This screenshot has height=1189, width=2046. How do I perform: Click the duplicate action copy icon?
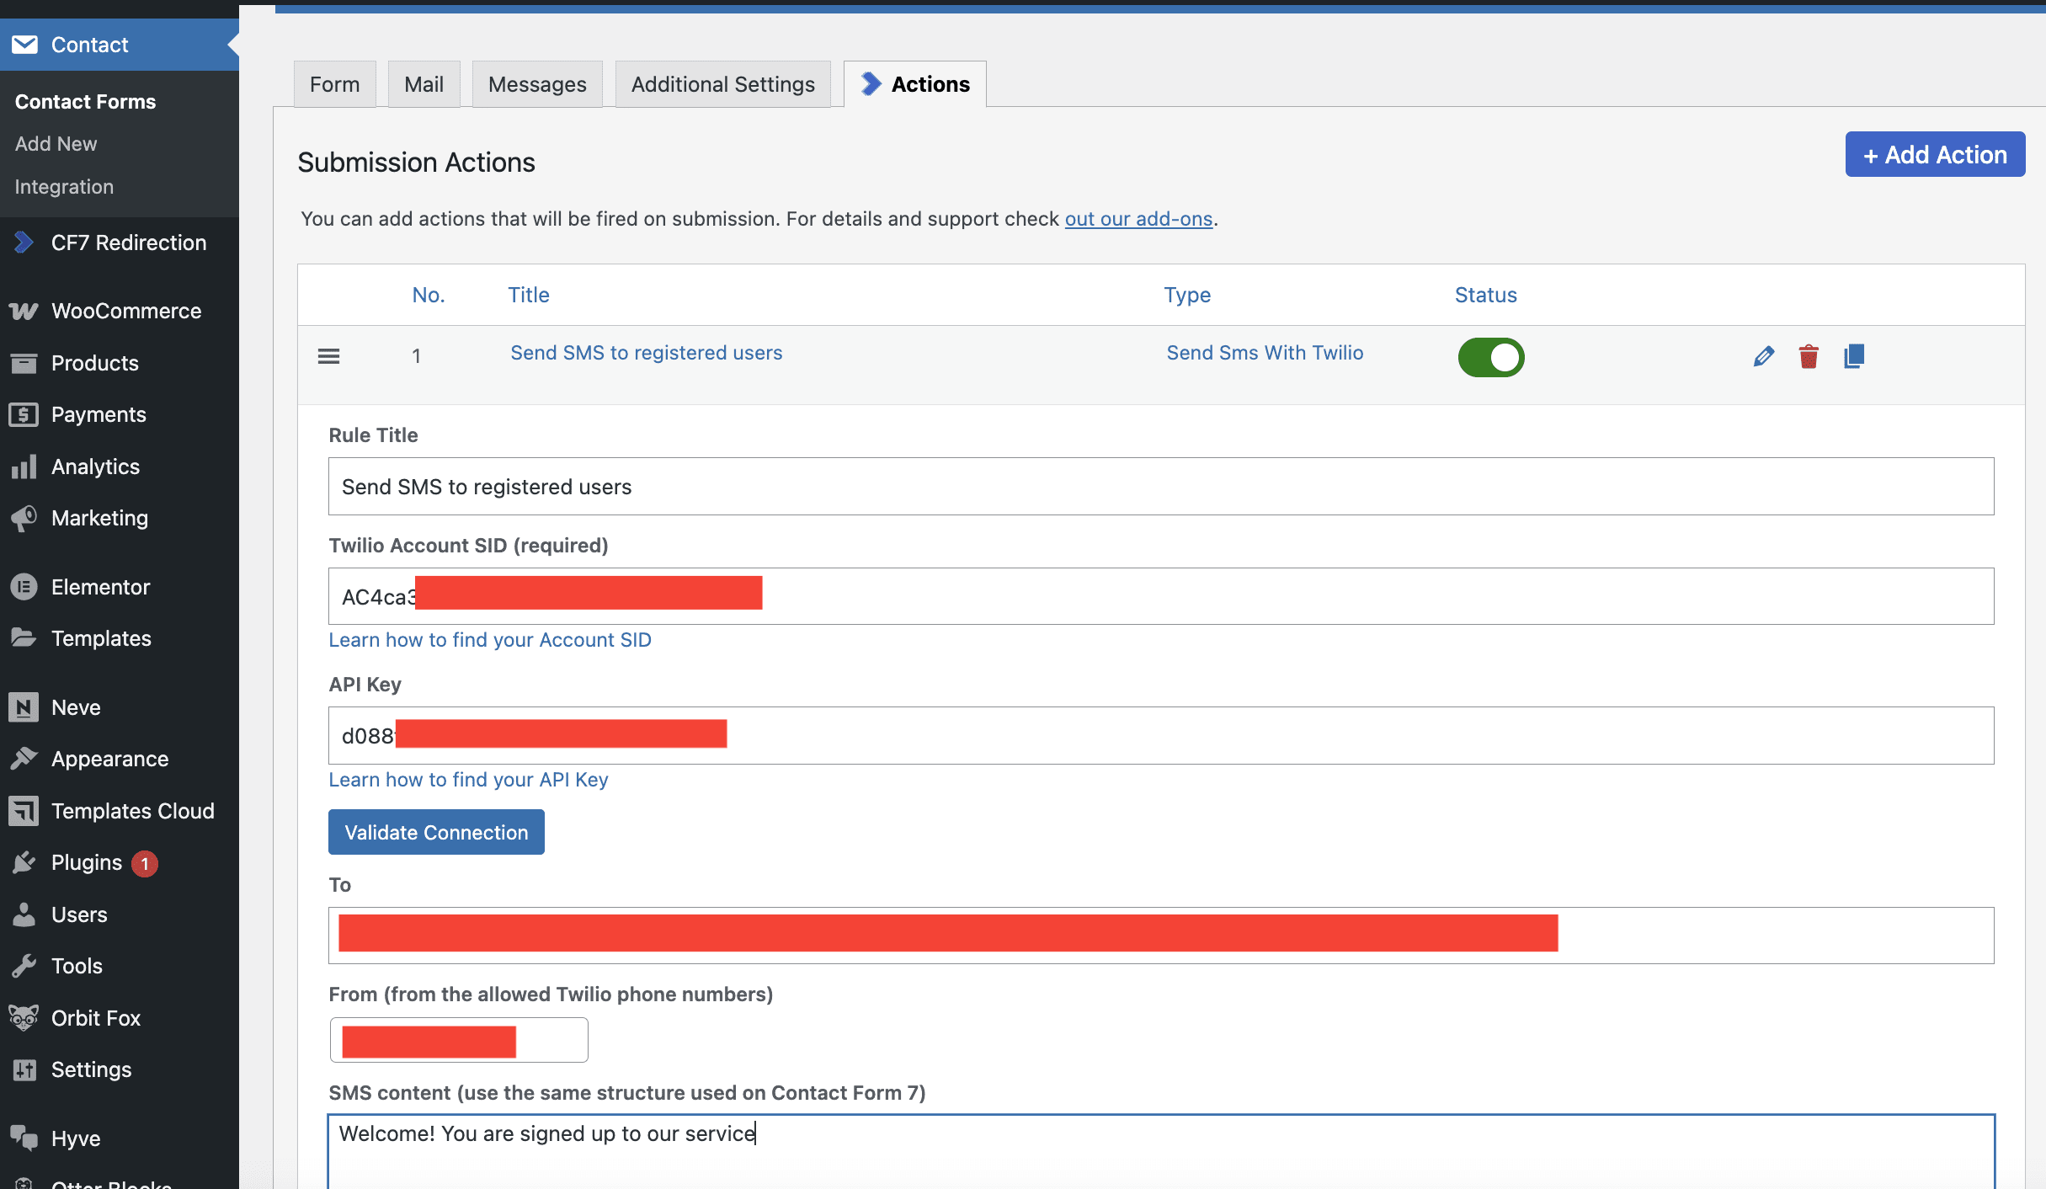[x=1853, y=356]
